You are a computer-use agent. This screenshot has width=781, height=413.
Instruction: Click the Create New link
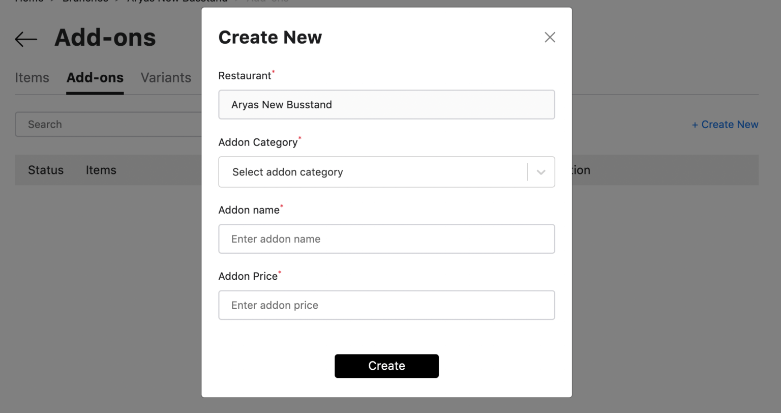[x=725, y=124]
